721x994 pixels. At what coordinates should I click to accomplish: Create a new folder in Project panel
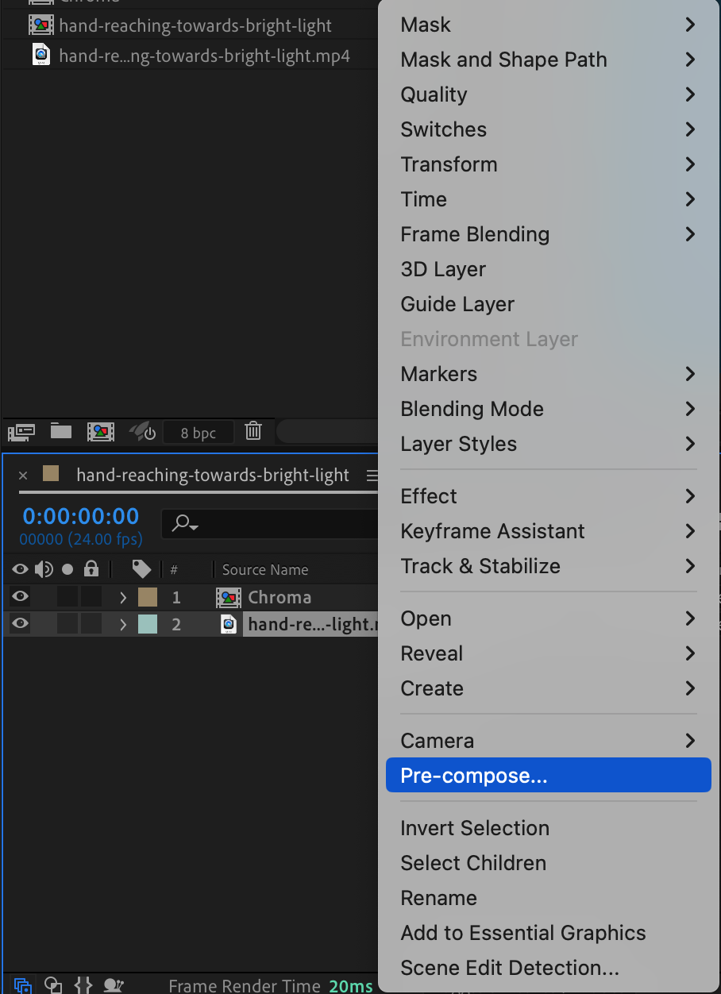point(61,432)
